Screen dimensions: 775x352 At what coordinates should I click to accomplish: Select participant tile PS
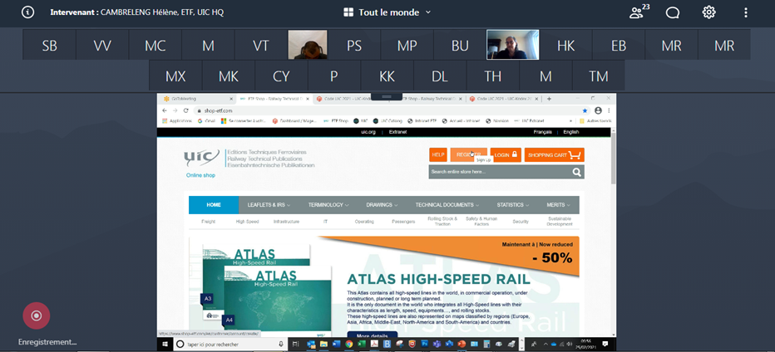354,46
